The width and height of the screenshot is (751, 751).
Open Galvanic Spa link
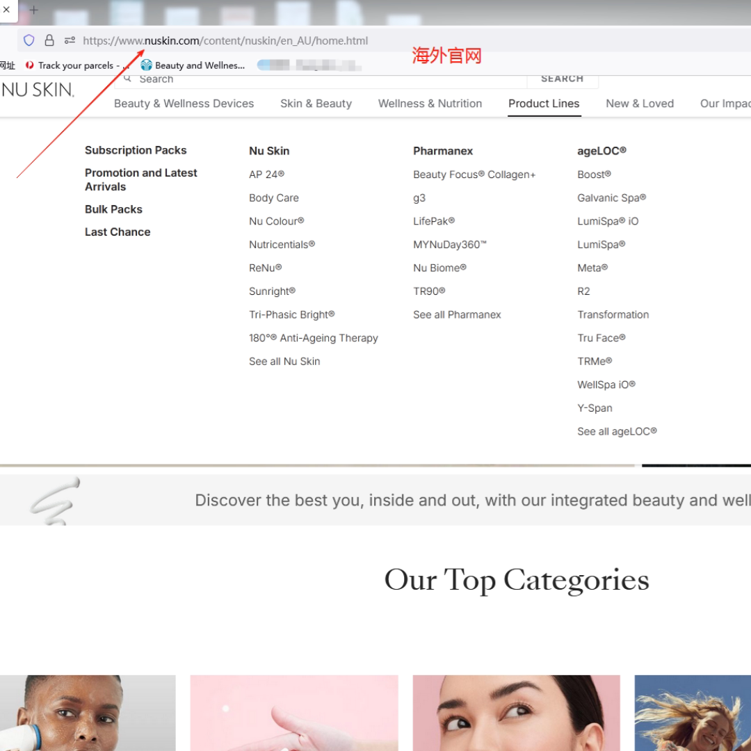pos(612,197)
